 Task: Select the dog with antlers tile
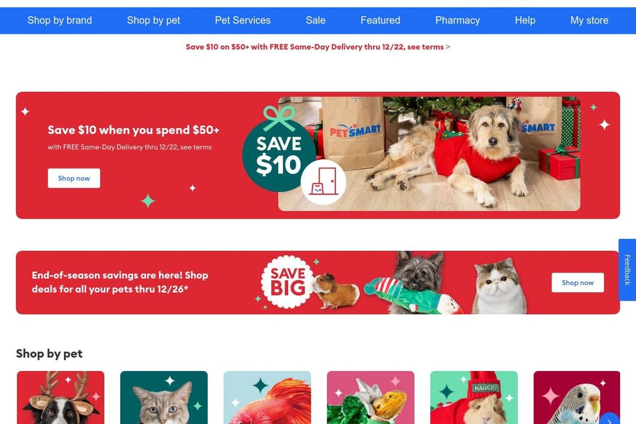tap(60, 397)
